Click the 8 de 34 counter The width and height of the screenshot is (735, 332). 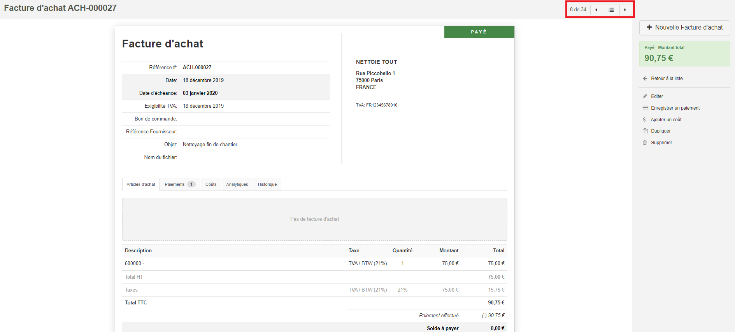point(578,10)
